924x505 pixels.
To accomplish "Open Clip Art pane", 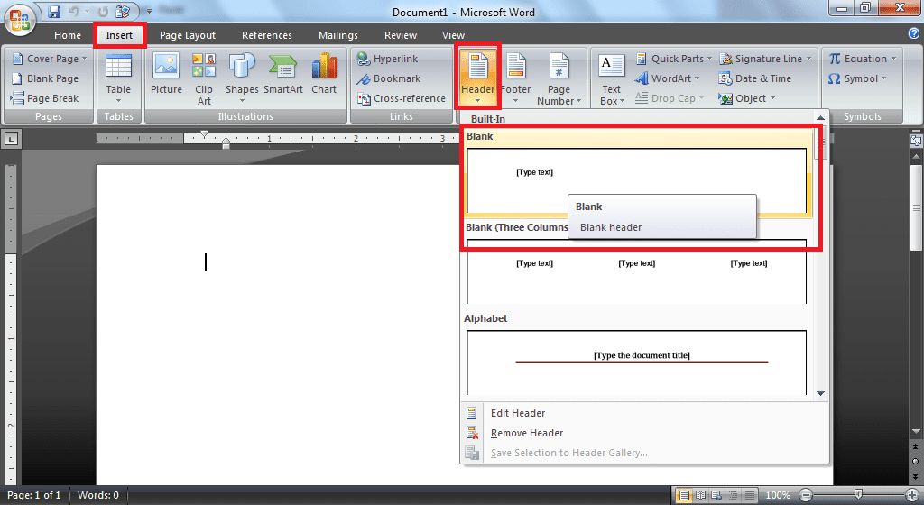I will (204, 78).
